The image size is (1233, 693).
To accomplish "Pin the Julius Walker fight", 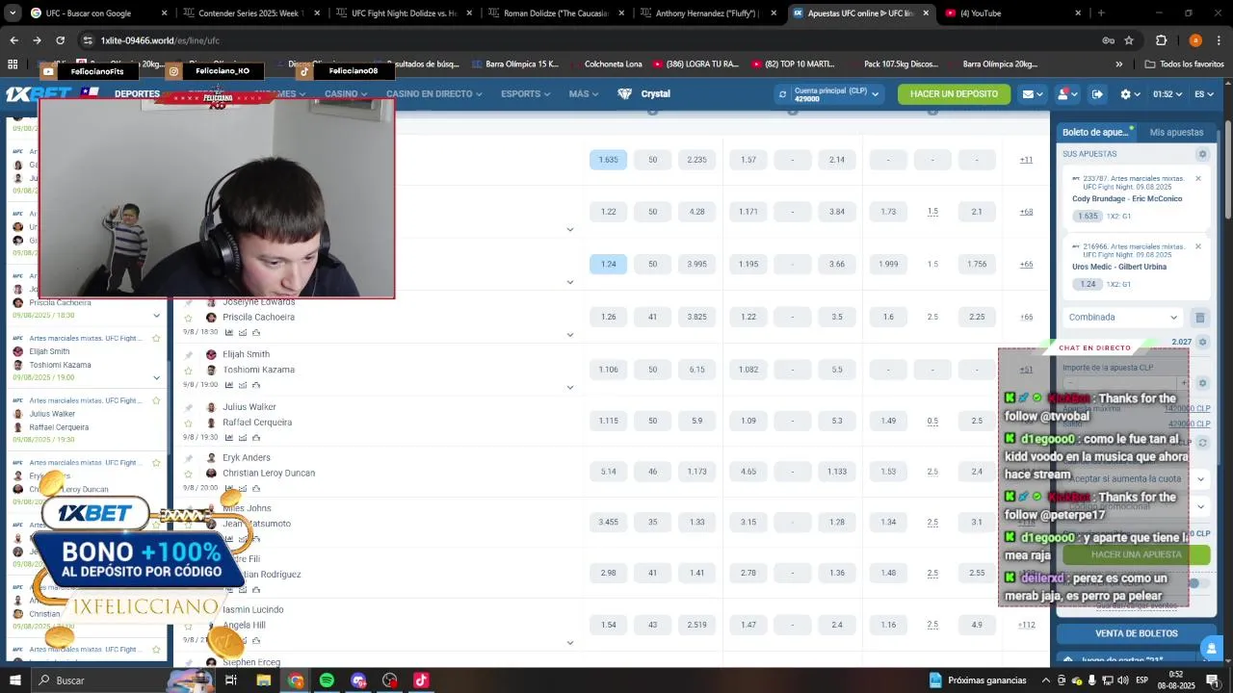I will pos(189,408).
